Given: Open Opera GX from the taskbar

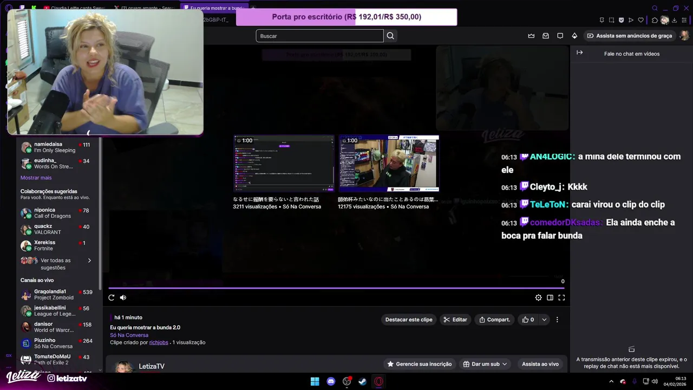Looking at the screenshot, I should 379,381.
